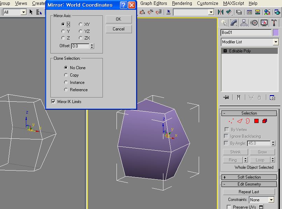The image size is (282, 209).
Task: Open Select by Name tool
Action: [x=39, y=12]
